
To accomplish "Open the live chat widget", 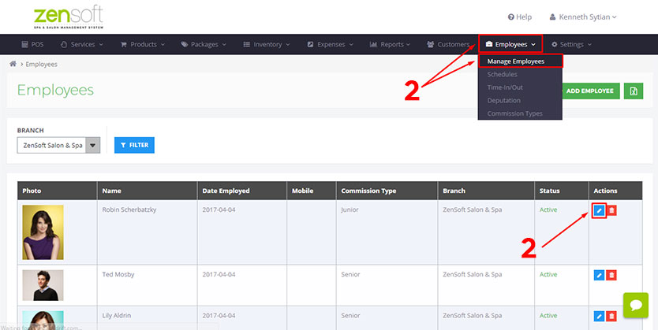I will coord(636,306).
